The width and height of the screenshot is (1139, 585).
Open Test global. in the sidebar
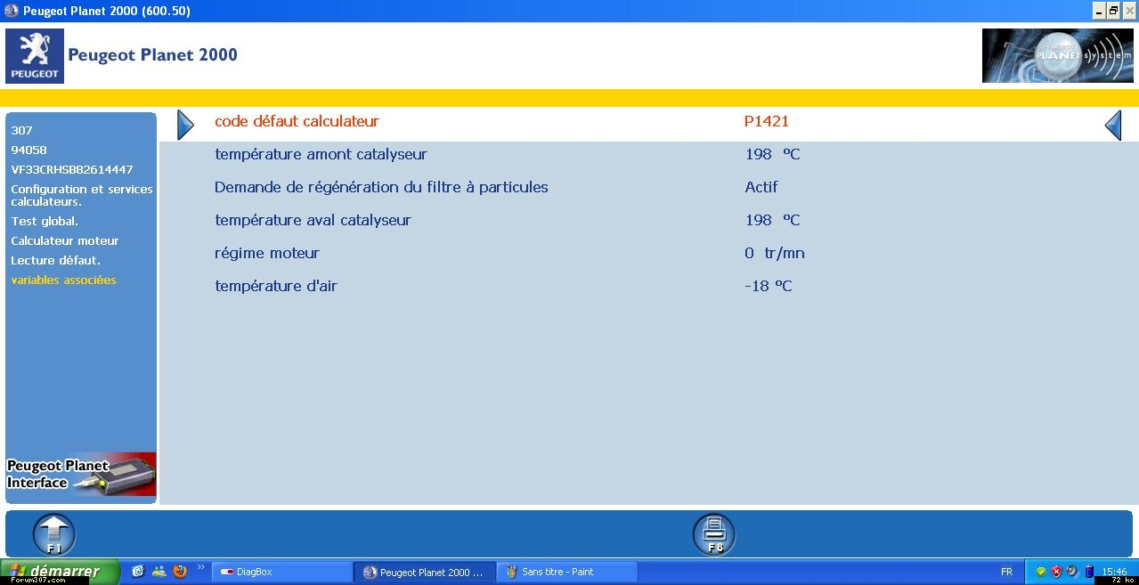[45, 221]
